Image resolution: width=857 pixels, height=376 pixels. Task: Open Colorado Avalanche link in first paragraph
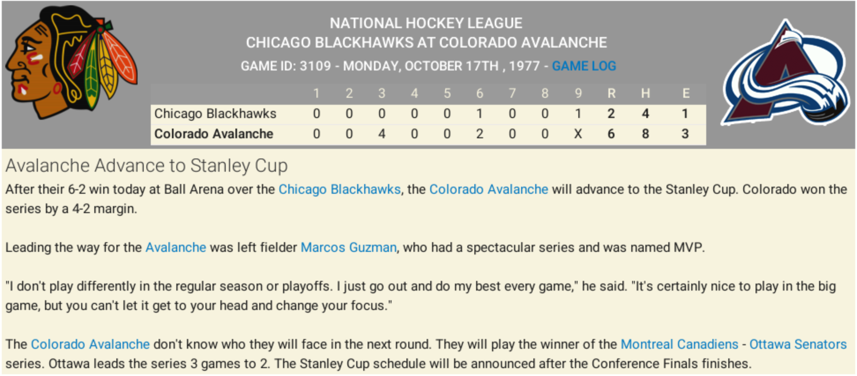(x=488, y=189)
